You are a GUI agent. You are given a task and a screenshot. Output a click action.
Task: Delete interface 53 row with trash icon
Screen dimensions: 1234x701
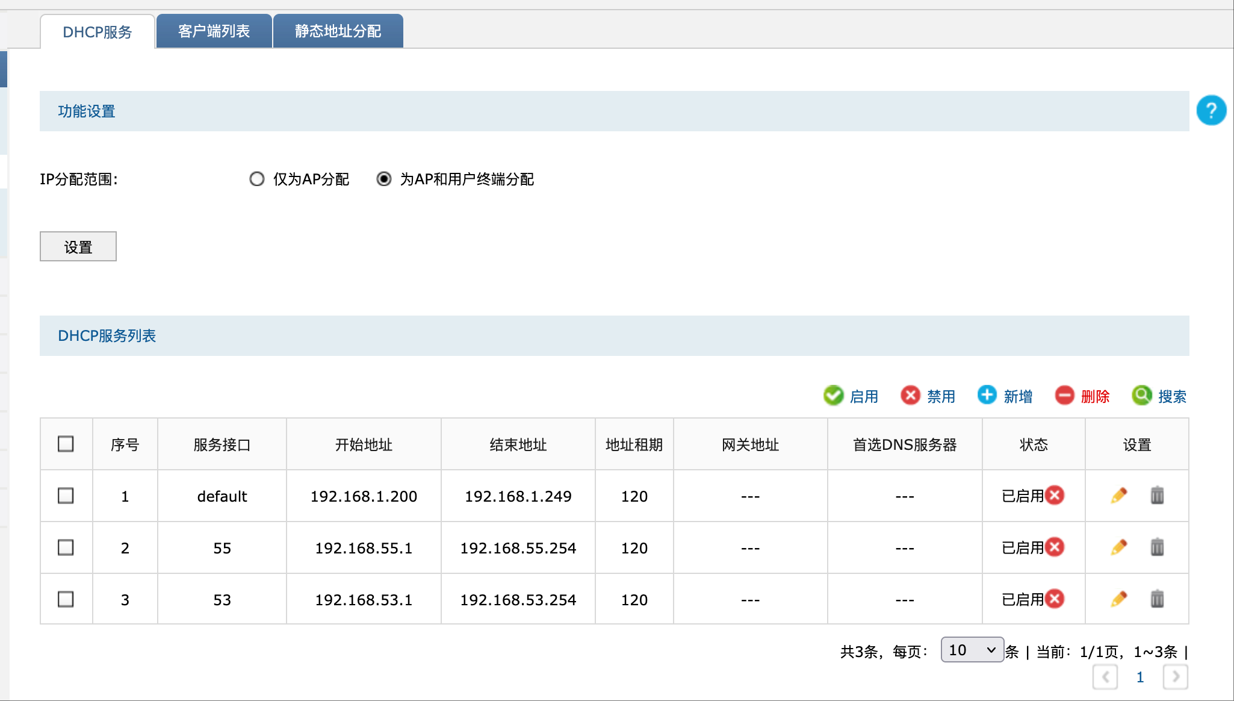point(1157,599)
